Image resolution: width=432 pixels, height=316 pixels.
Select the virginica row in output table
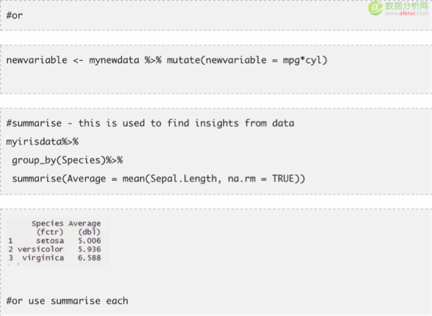[x=54, y=258]
